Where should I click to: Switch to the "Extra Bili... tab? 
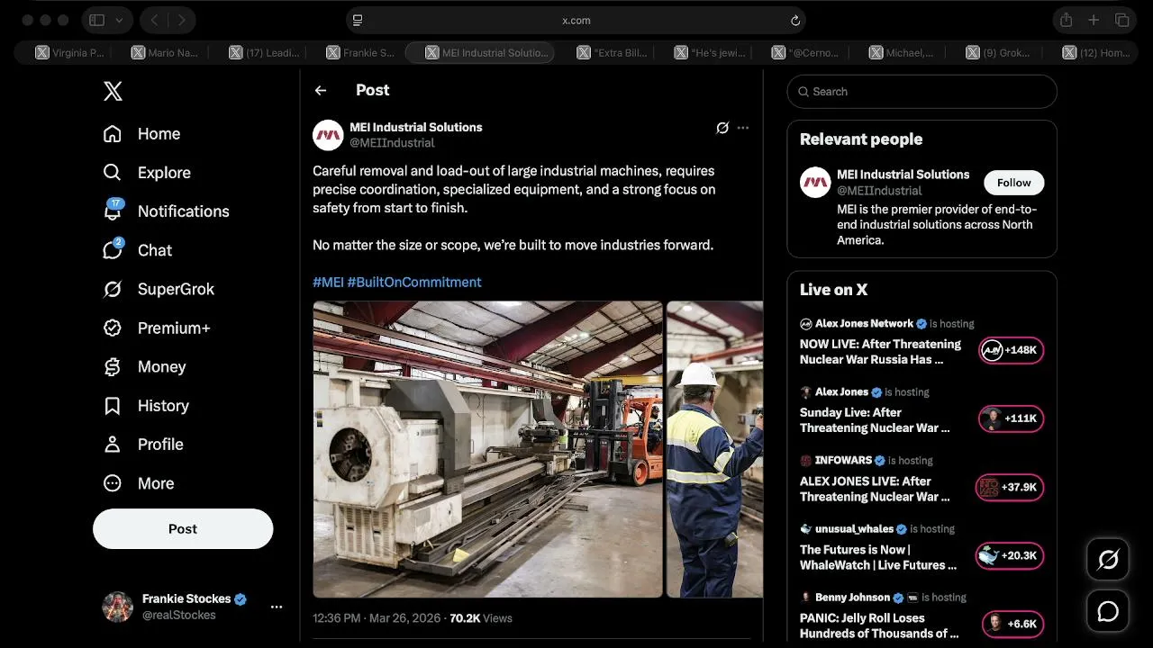(613, 53)
